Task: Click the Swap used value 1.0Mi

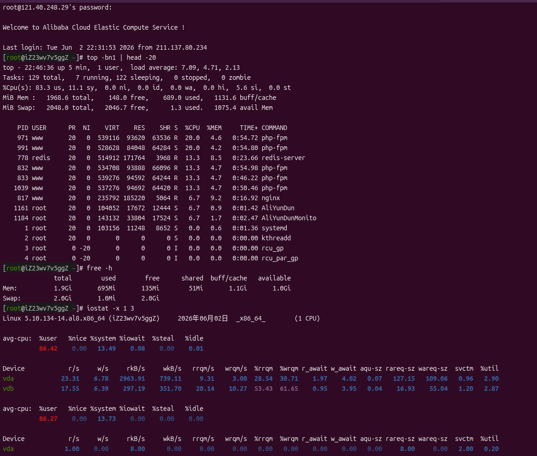Action: (107, 298)
